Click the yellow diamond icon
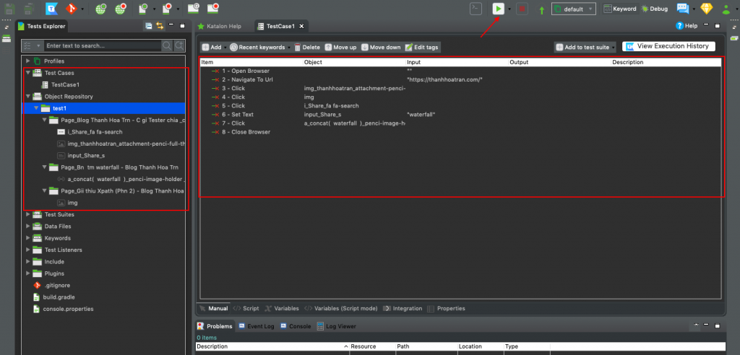Screen dimensions: 740x355 pos(707,9)
